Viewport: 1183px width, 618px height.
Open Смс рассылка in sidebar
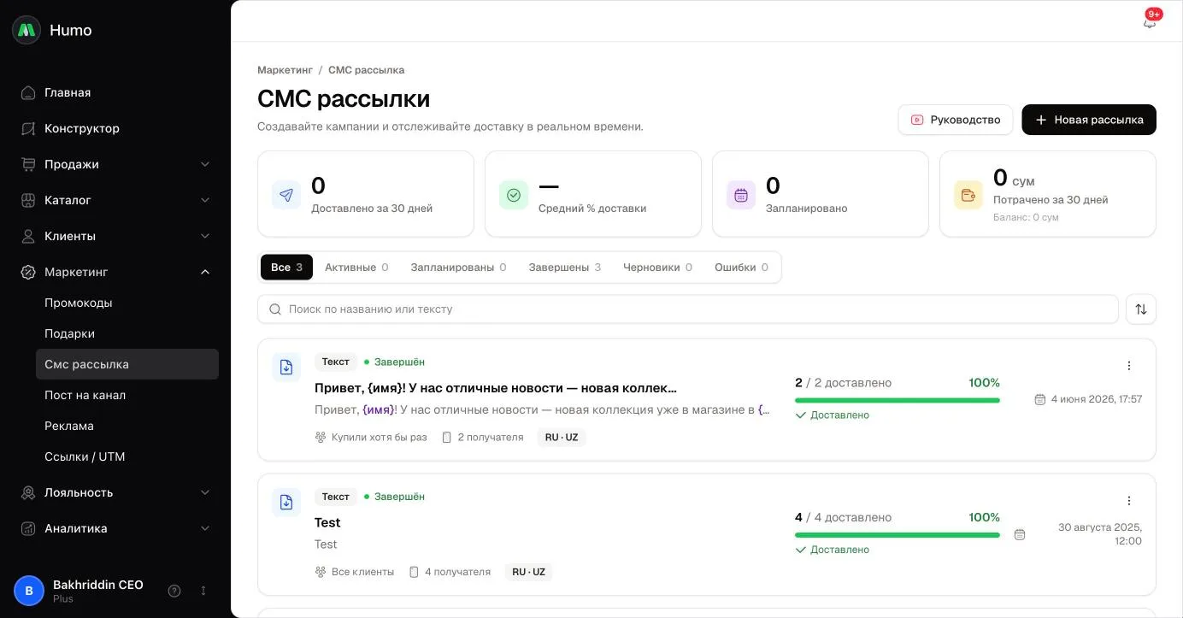click(127, 364)
